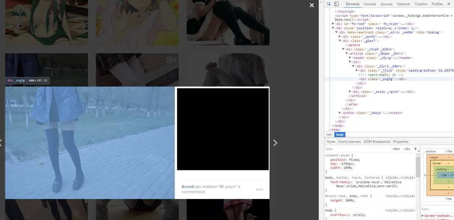Open the first <style> source link
Screen dimensions: 454x220
[400, 178]
